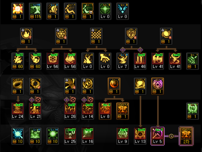Toggle the purple I marker above Lv 46 skill

[x=140, y=50]
